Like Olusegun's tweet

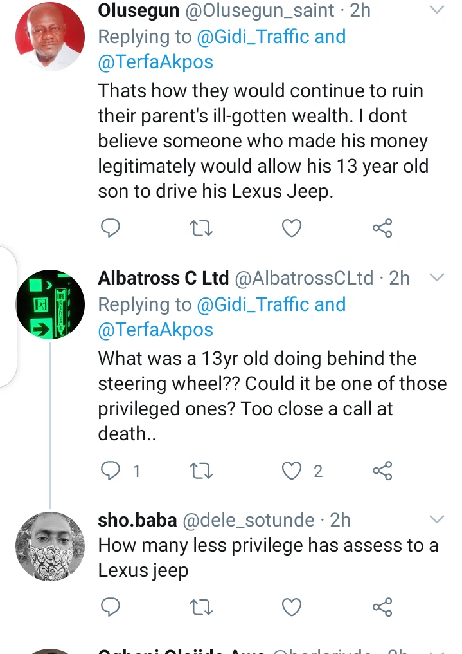292,228
